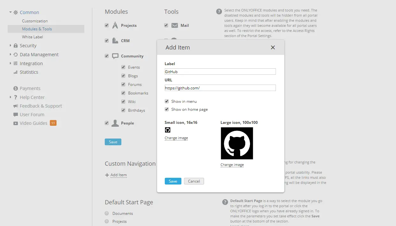The image size is (396, 226).
Task: Uncheck the Show in menu checkbox
Action: point(167,102)
